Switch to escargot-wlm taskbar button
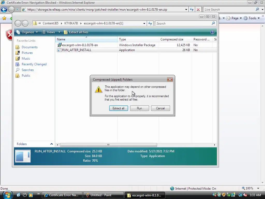 145,195
